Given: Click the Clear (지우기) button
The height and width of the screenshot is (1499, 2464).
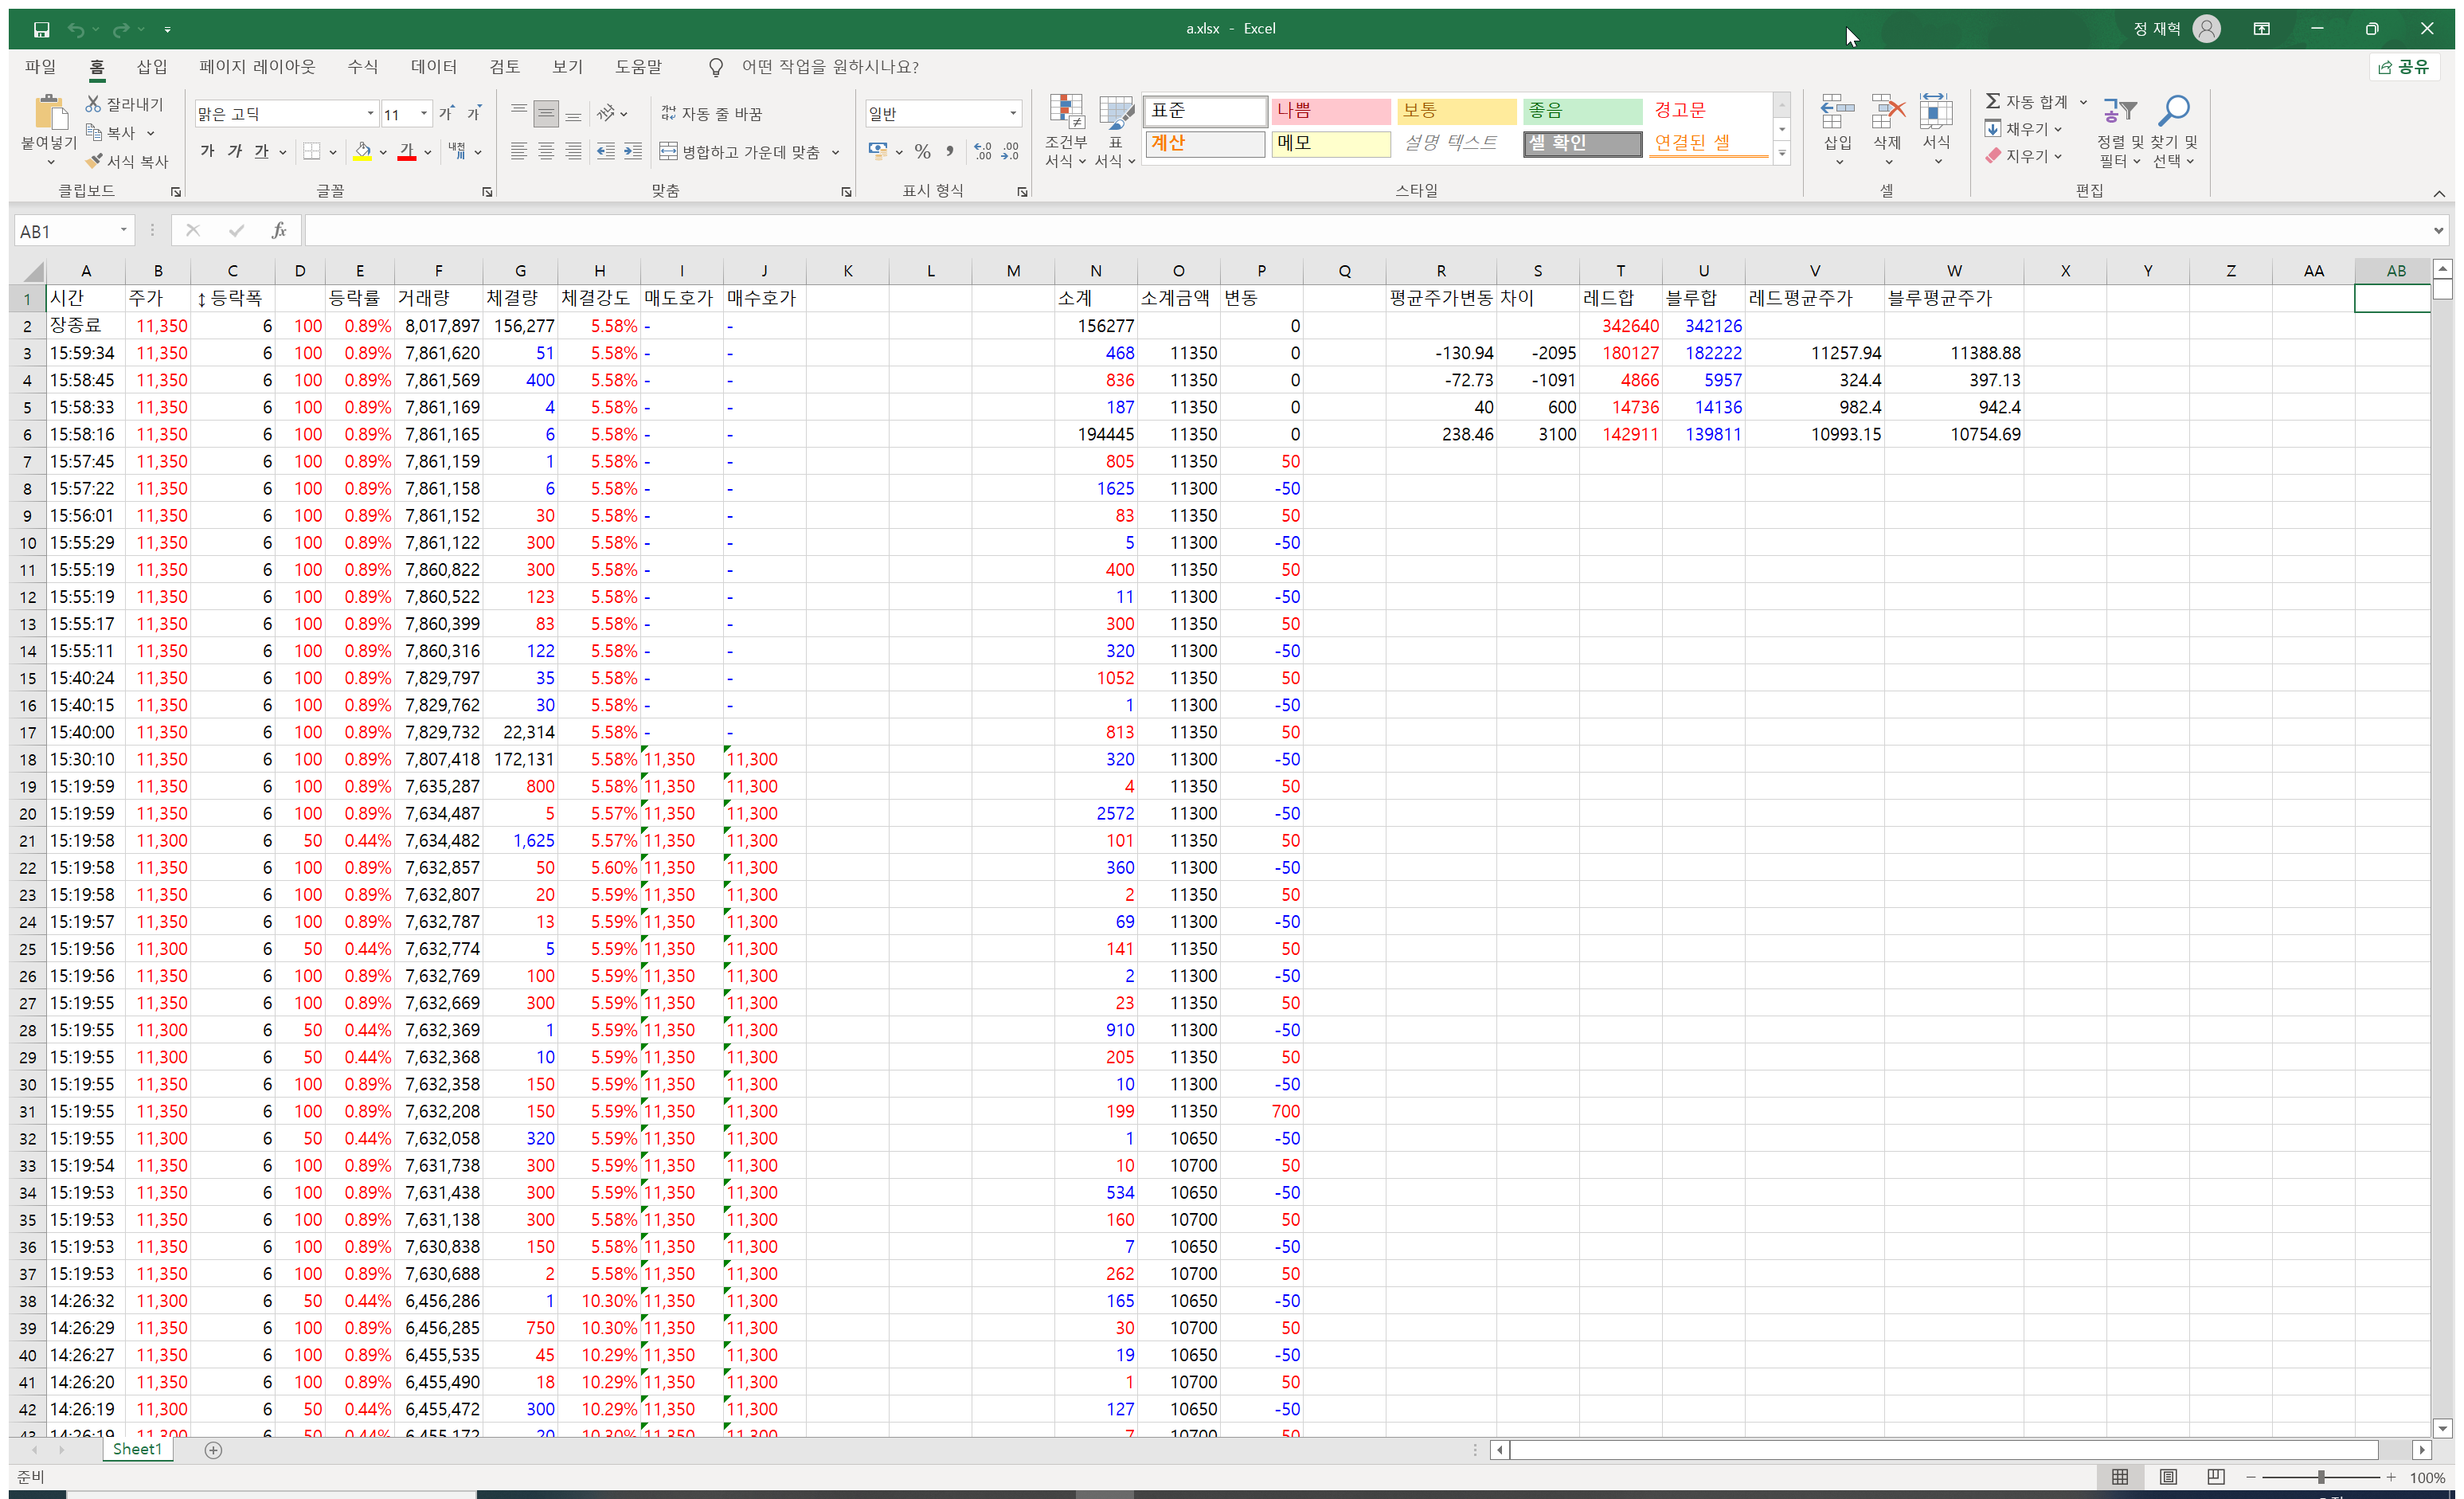Looking at the screenshot, I should click(x=2024, y=156).
